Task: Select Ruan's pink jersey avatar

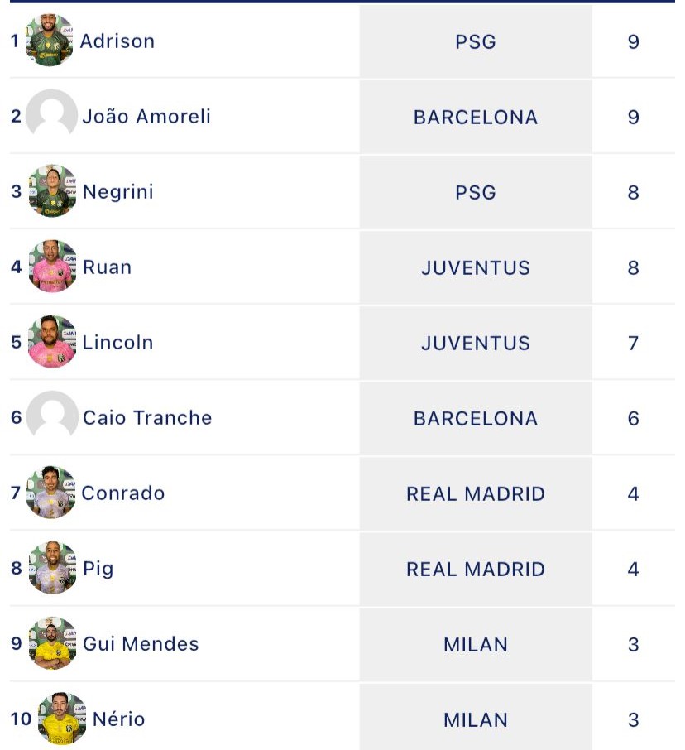Action: [x=52, y=266]
